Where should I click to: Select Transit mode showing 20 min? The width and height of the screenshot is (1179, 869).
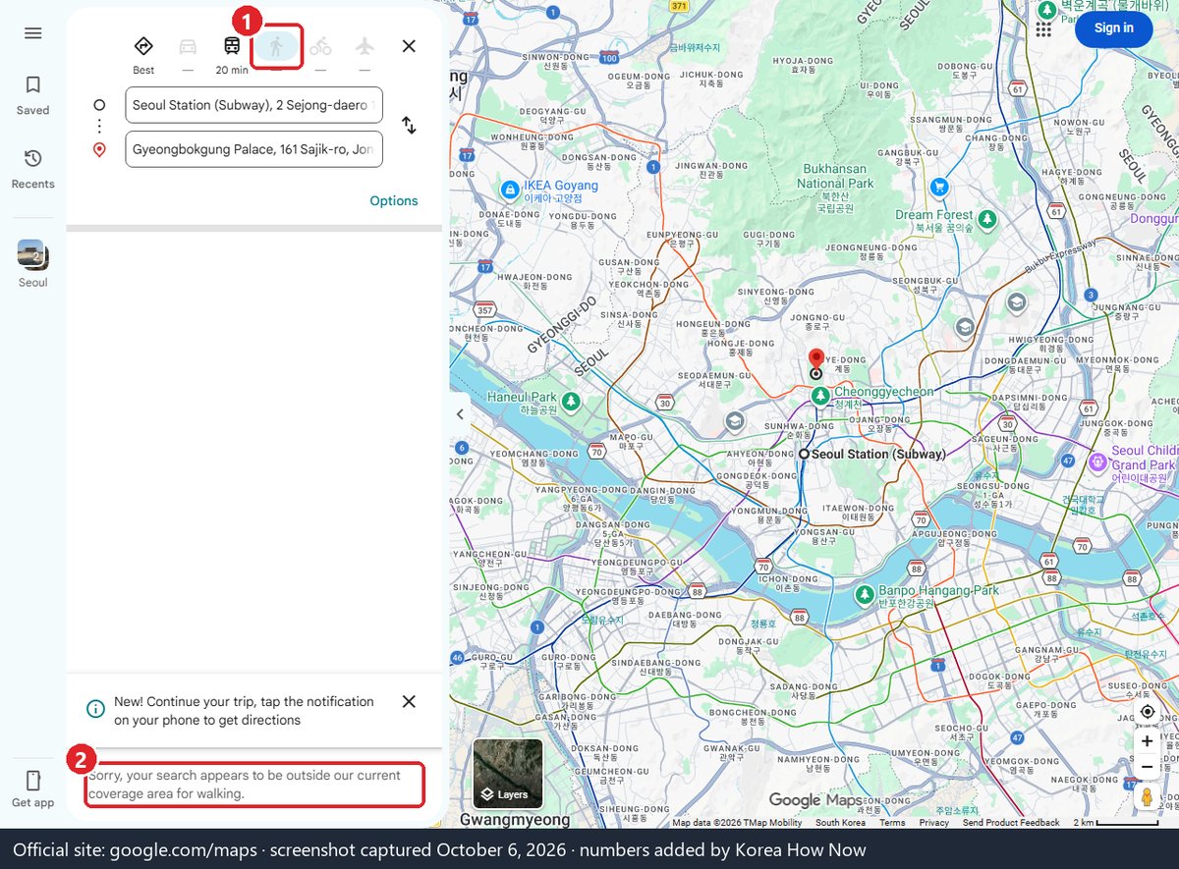tap(232, 54)
